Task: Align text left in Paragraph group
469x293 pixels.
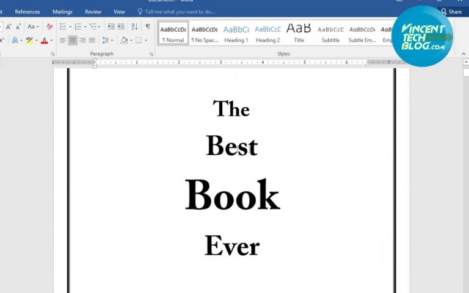Action: 63,40
